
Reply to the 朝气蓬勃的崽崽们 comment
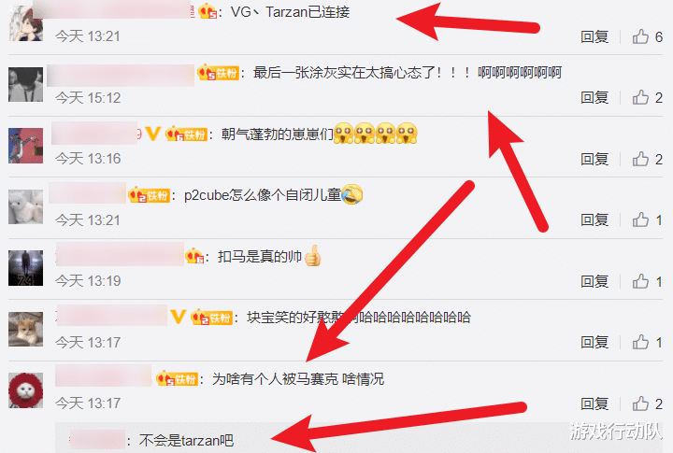point(594,159)
